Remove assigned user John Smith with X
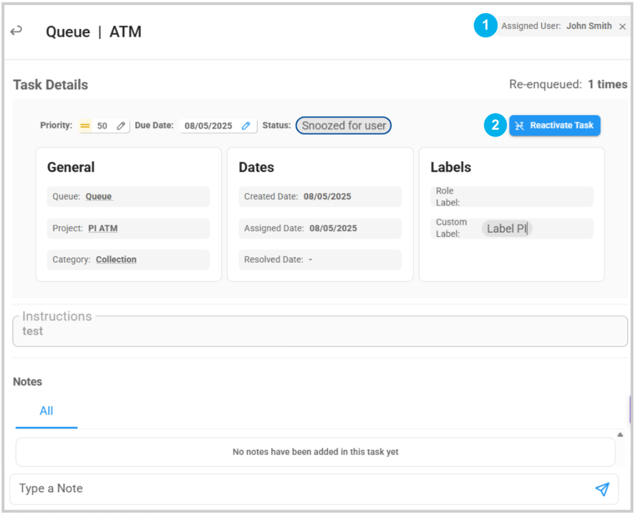 coord(622,27)
